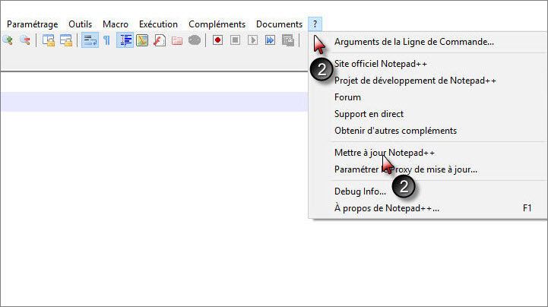548x307 pixels.
Task: Click the ? help menu
Action: [315, 24]
